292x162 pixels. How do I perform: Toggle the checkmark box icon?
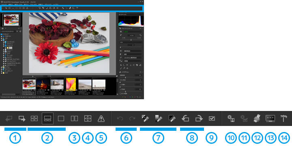(212, 119)
